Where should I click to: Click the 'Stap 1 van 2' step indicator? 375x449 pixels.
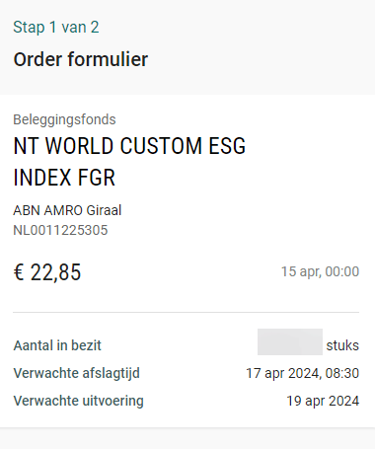click(56, 27)
